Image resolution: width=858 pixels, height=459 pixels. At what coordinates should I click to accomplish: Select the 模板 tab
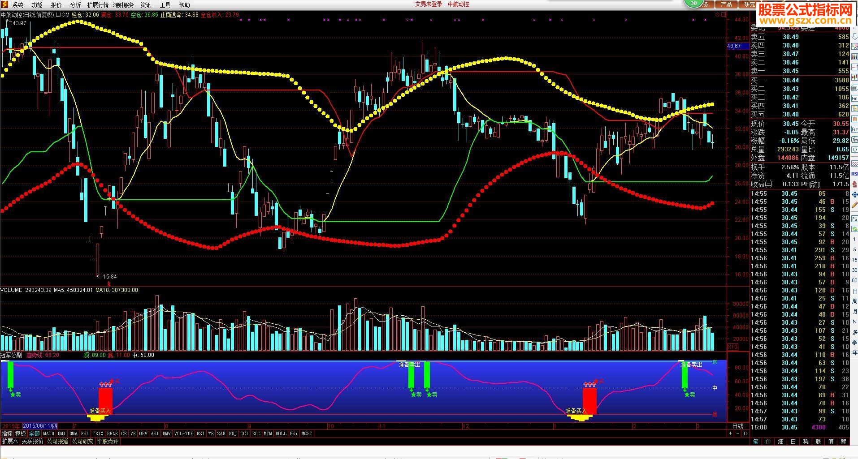point(21,433)
